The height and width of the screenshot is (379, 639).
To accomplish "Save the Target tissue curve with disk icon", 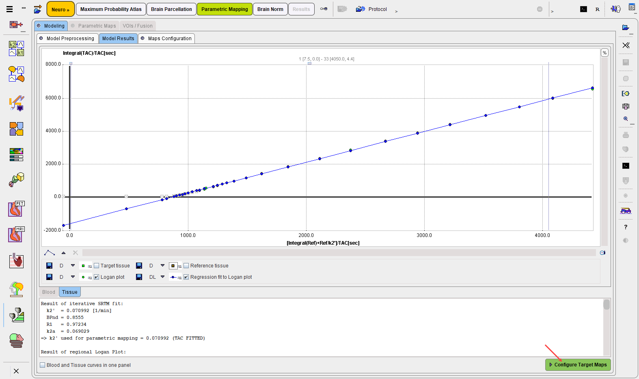I will tap(49, 266).
